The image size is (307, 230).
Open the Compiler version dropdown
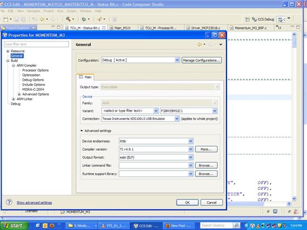tap(191, 150)
